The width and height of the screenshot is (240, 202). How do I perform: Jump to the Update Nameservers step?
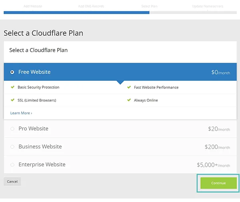tap(208, 6)
